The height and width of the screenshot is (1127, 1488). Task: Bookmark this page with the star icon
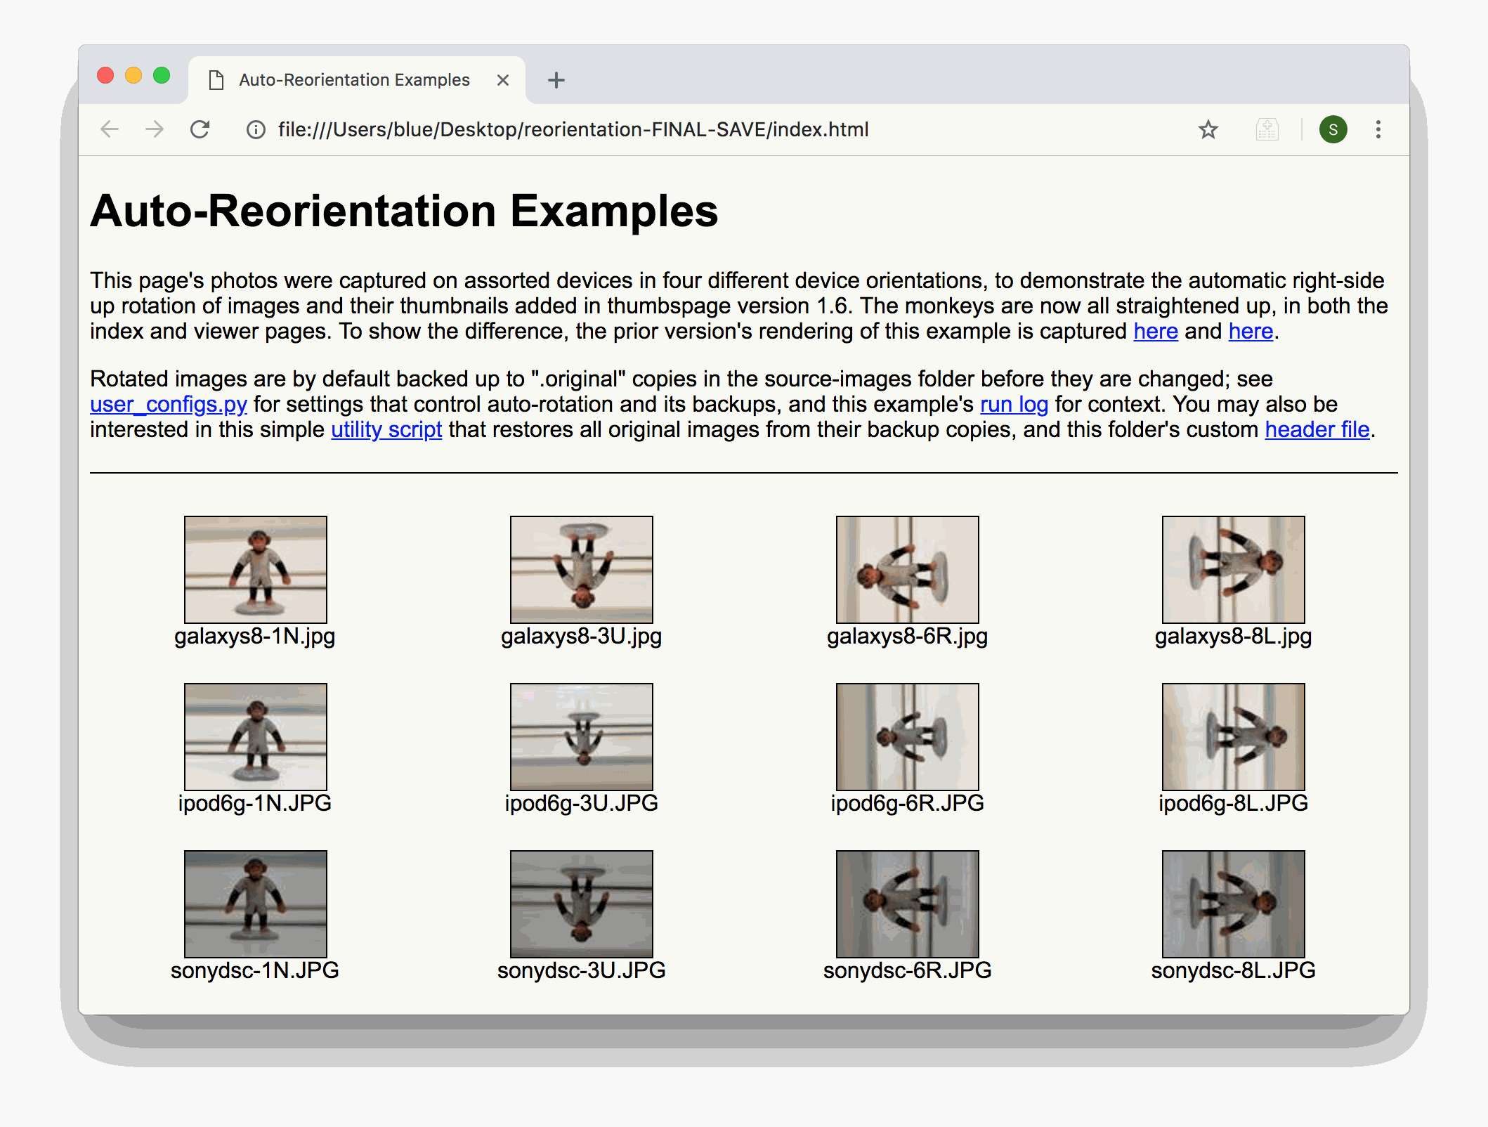point(1208,129)
